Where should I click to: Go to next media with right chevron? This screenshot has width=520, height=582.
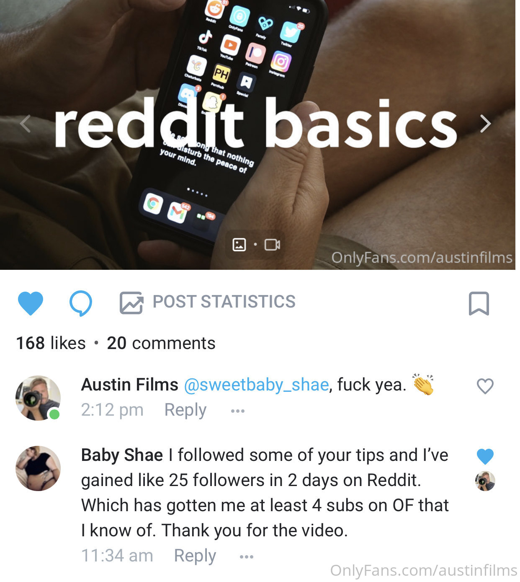pos(485,124)
